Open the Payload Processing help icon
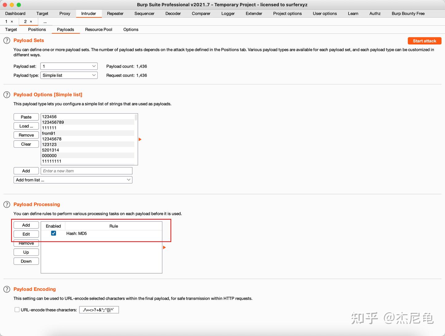The height and width of the screenshot is (336, 445). pos(7,204)
